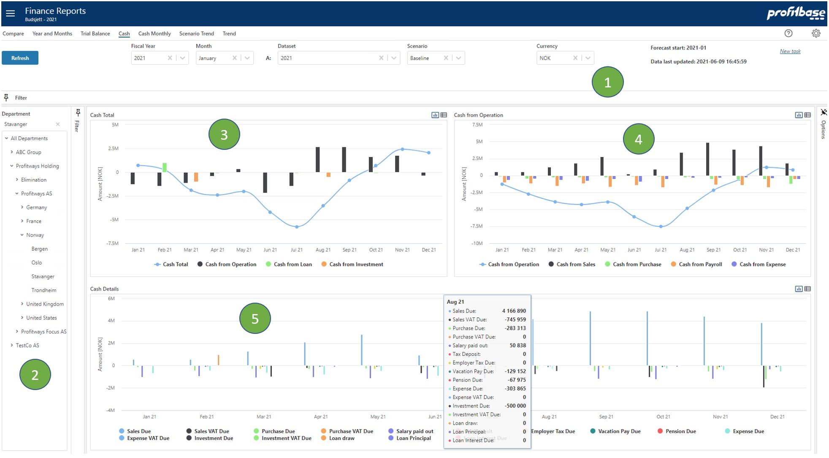
Task: Open the hamburger navigation menu
Action: tap(11, 14)
